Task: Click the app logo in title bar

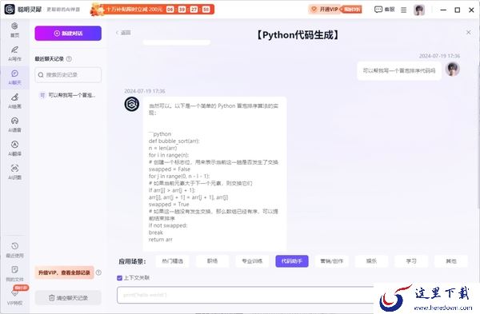Action: pos(10,9)
